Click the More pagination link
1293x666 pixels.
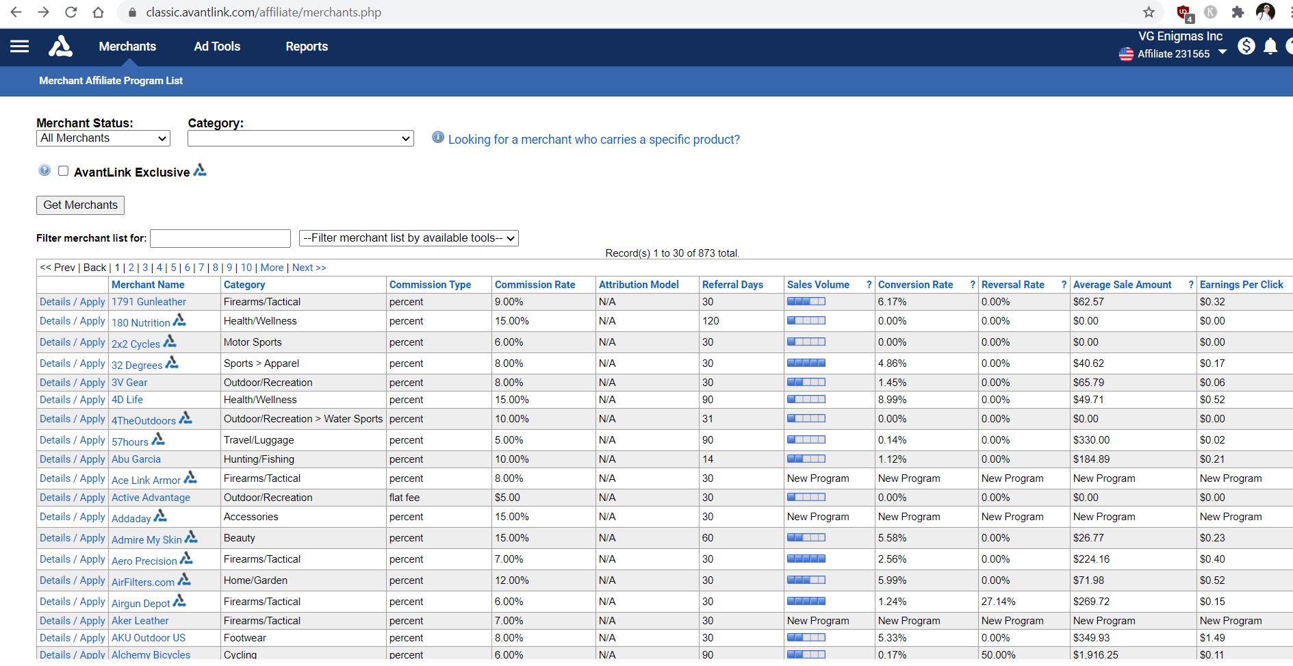coord(272,268)
